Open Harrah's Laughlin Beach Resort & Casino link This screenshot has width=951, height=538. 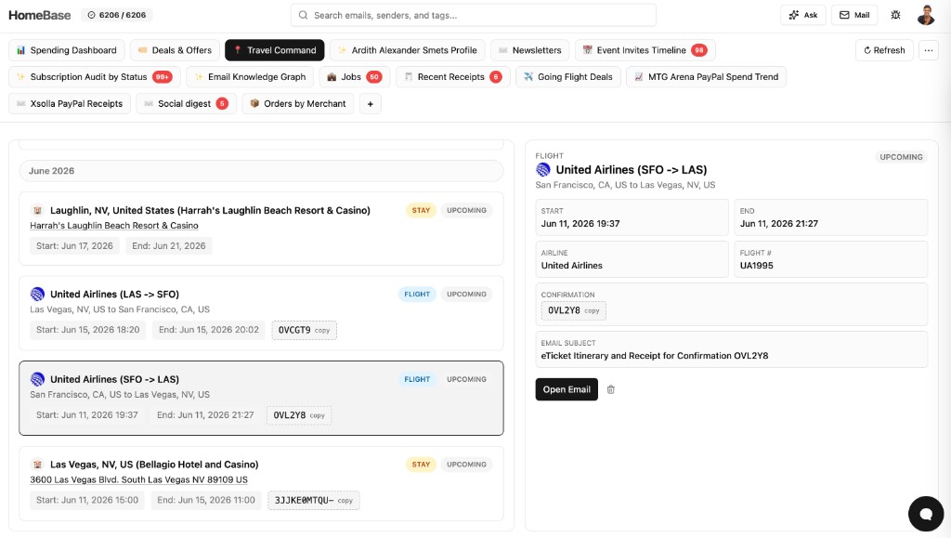point(114,226)
